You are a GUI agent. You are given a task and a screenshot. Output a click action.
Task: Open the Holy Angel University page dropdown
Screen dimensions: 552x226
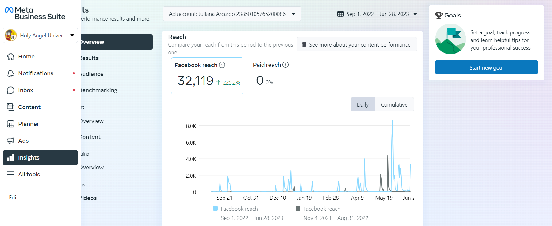pyautogui.click(x=40, y=35)
